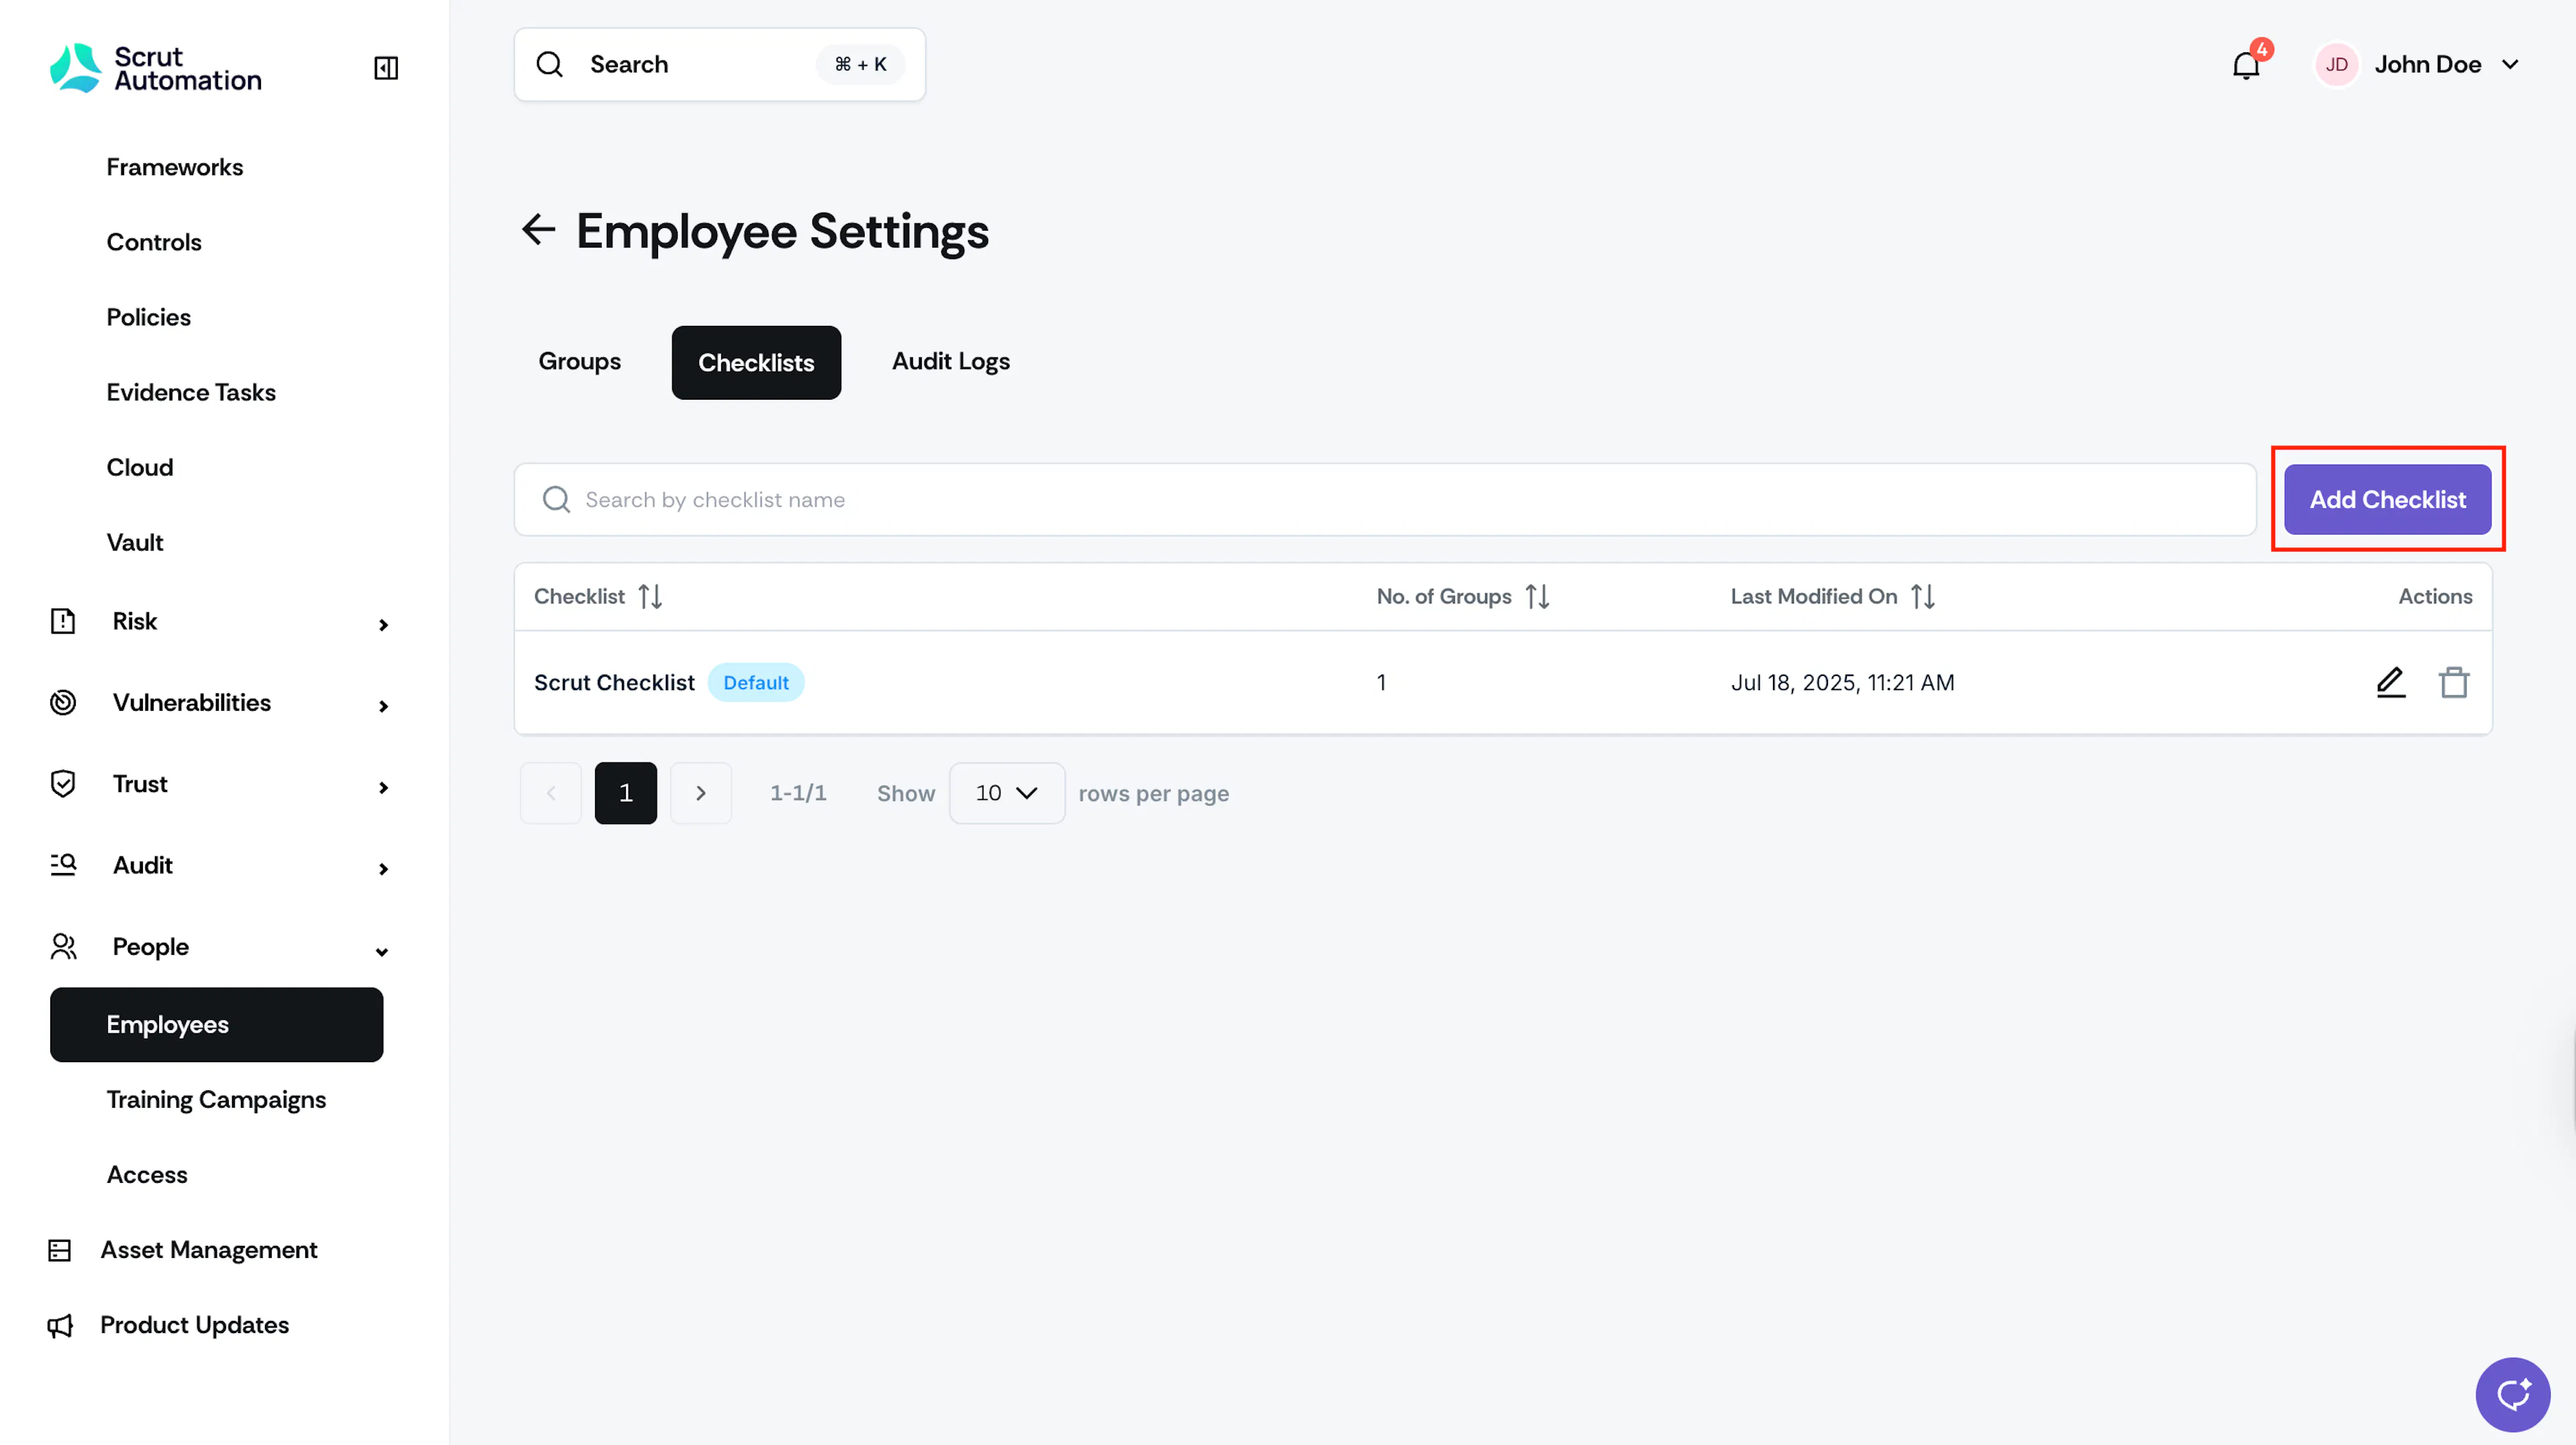The image size is (2576, 1445).
Task: Click the Trust shield icon
Action: pos(63,783)
